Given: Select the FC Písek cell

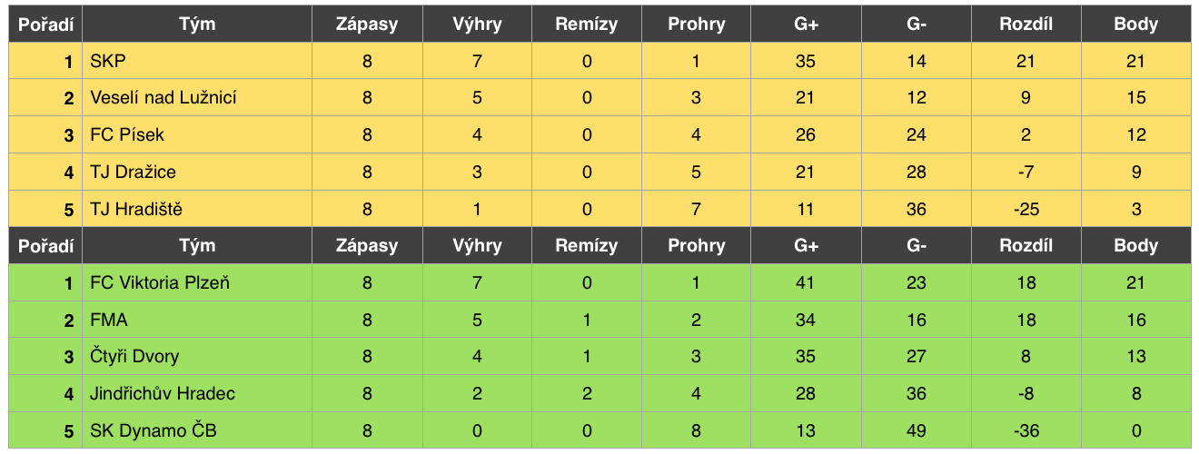Looking at the screenshot, I should pyautogui.click(x=197, y=135).
